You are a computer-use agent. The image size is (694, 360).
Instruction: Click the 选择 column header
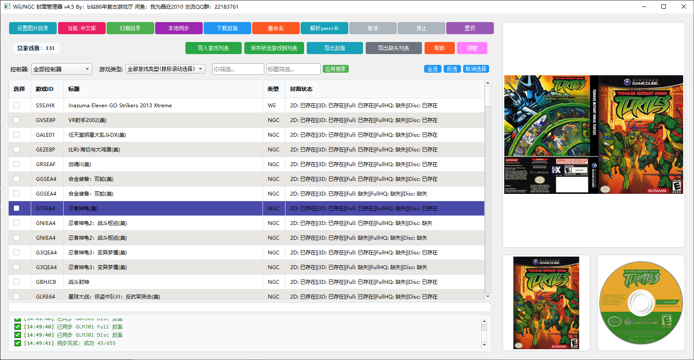coord(19,89)
